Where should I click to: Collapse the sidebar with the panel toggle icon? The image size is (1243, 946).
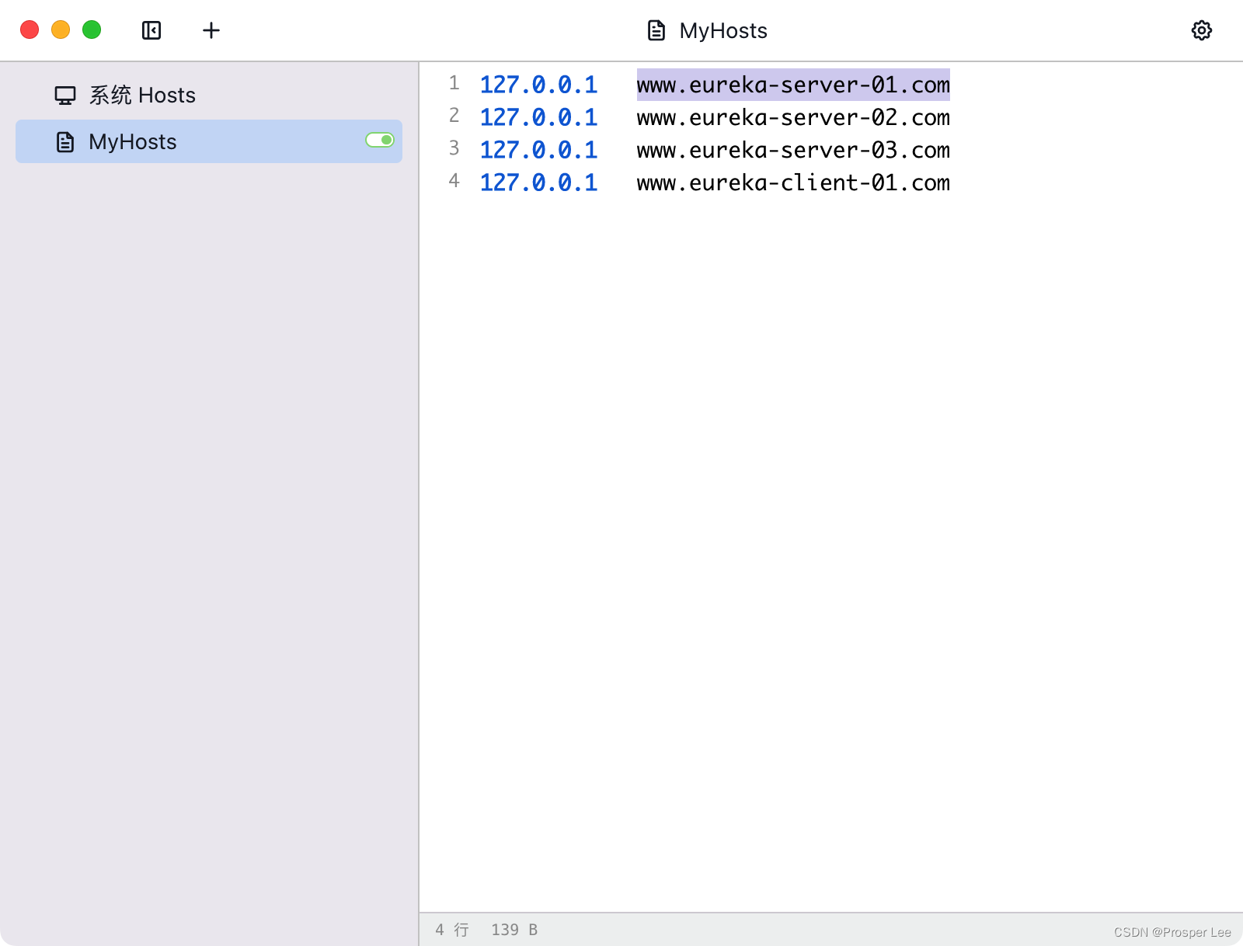151,30
